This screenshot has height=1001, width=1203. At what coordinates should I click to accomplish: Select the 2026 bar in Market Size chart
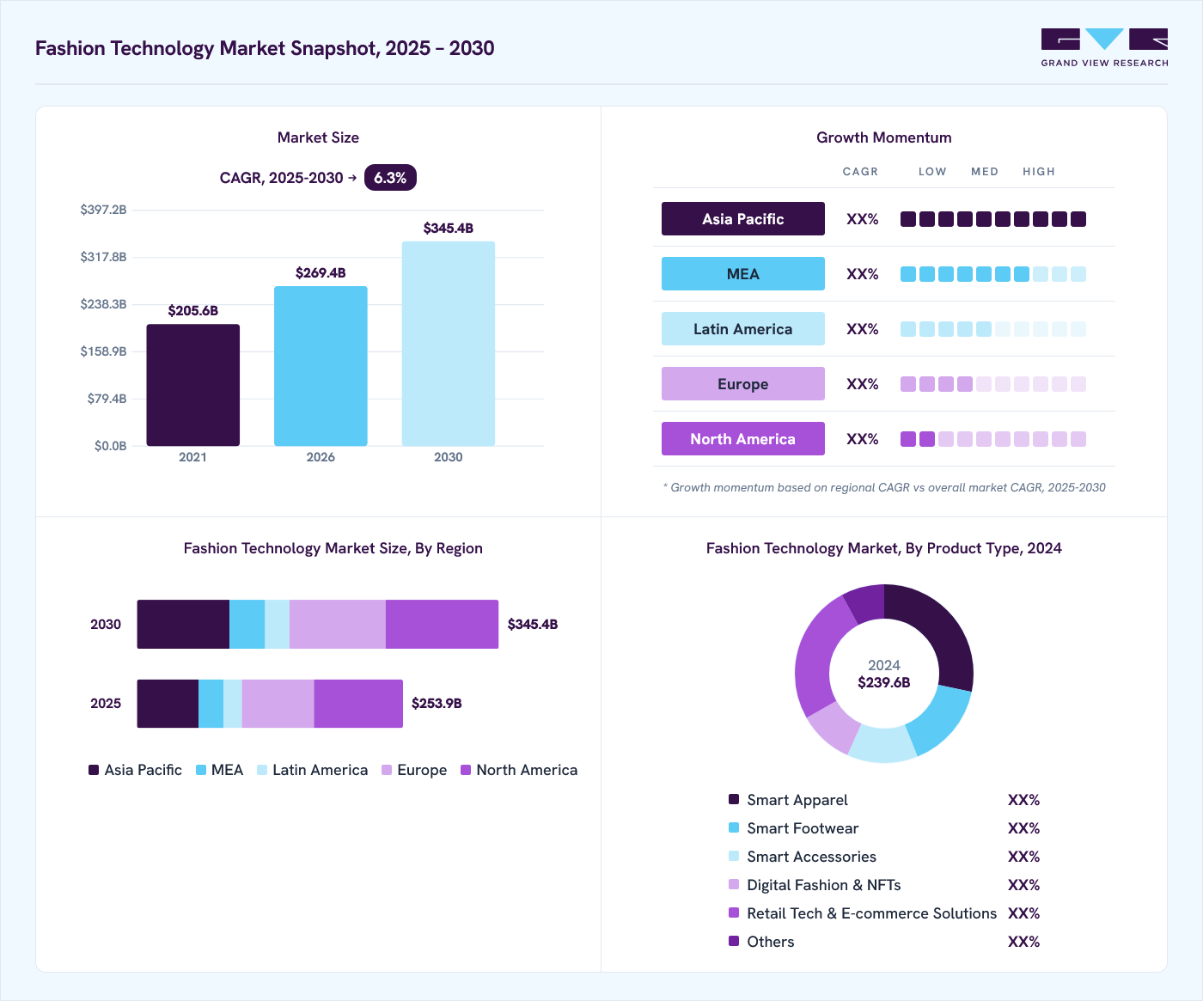(x=321, y=366)
